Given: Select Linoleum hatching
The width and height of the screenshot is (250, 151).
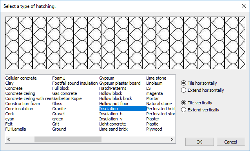Looking at the screenshot, I should click(x=154, y=83).
